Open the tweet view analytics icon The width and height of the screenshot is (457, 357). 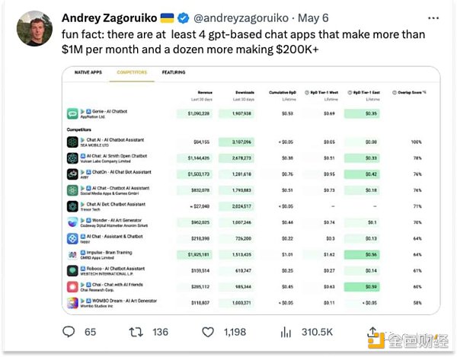[x=287, y=332]
